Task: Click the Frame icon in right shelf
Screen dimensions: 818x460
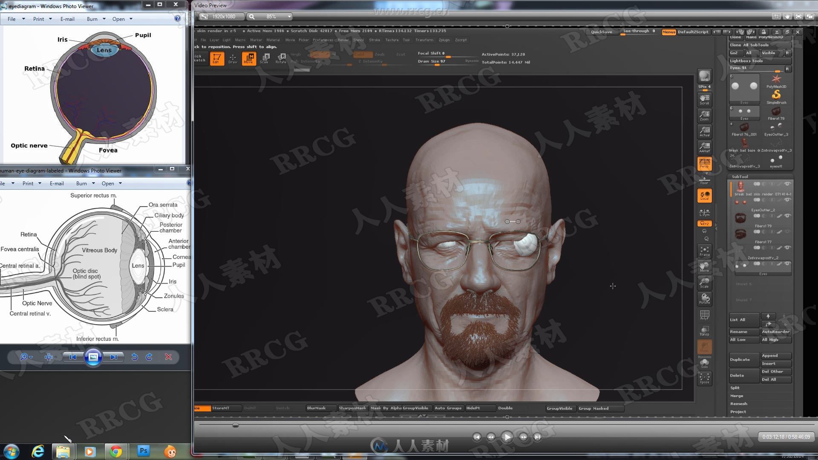Action: [x=704, y=251]
